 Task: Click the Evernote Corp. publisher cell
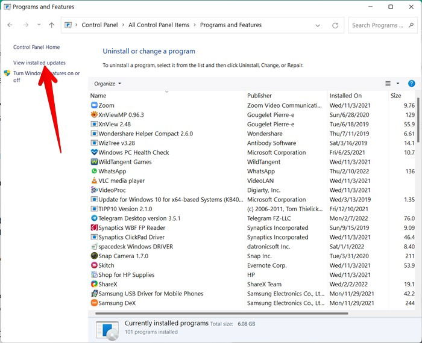click(266, 265)
